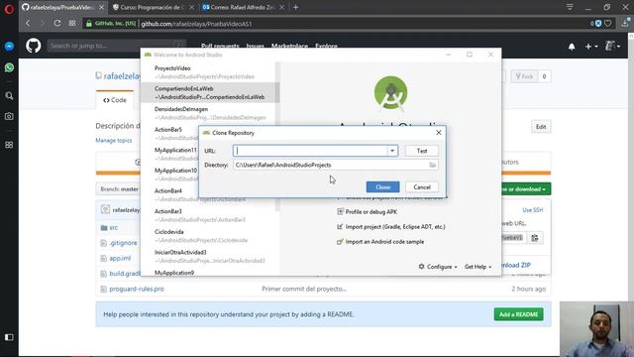This screenshot has width=634, height=357.
Task: Open the proguard-rules.pro file link
Action: [137, 289]
